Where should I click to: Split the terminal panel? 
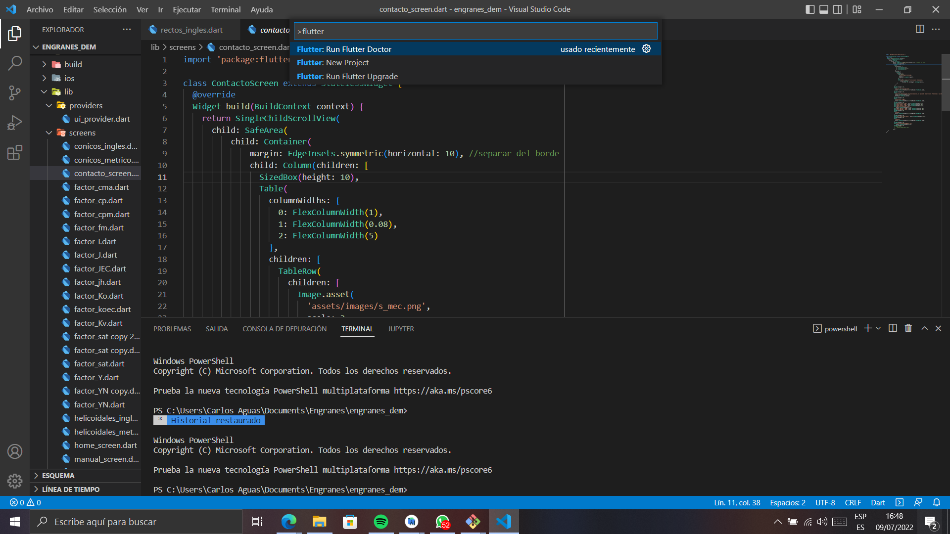893,328
